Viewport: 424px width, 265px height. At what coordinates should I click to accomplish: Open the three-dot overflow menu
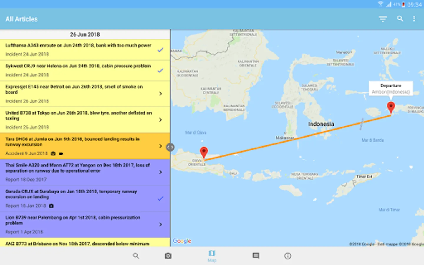click(x=414, y=19)
